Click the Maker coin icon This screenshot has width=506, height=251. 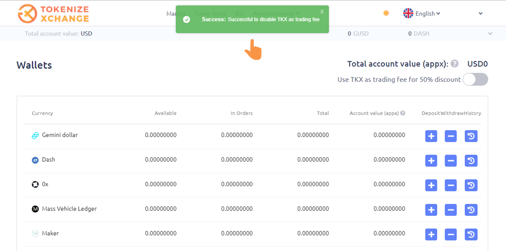[x=35, y=234]
